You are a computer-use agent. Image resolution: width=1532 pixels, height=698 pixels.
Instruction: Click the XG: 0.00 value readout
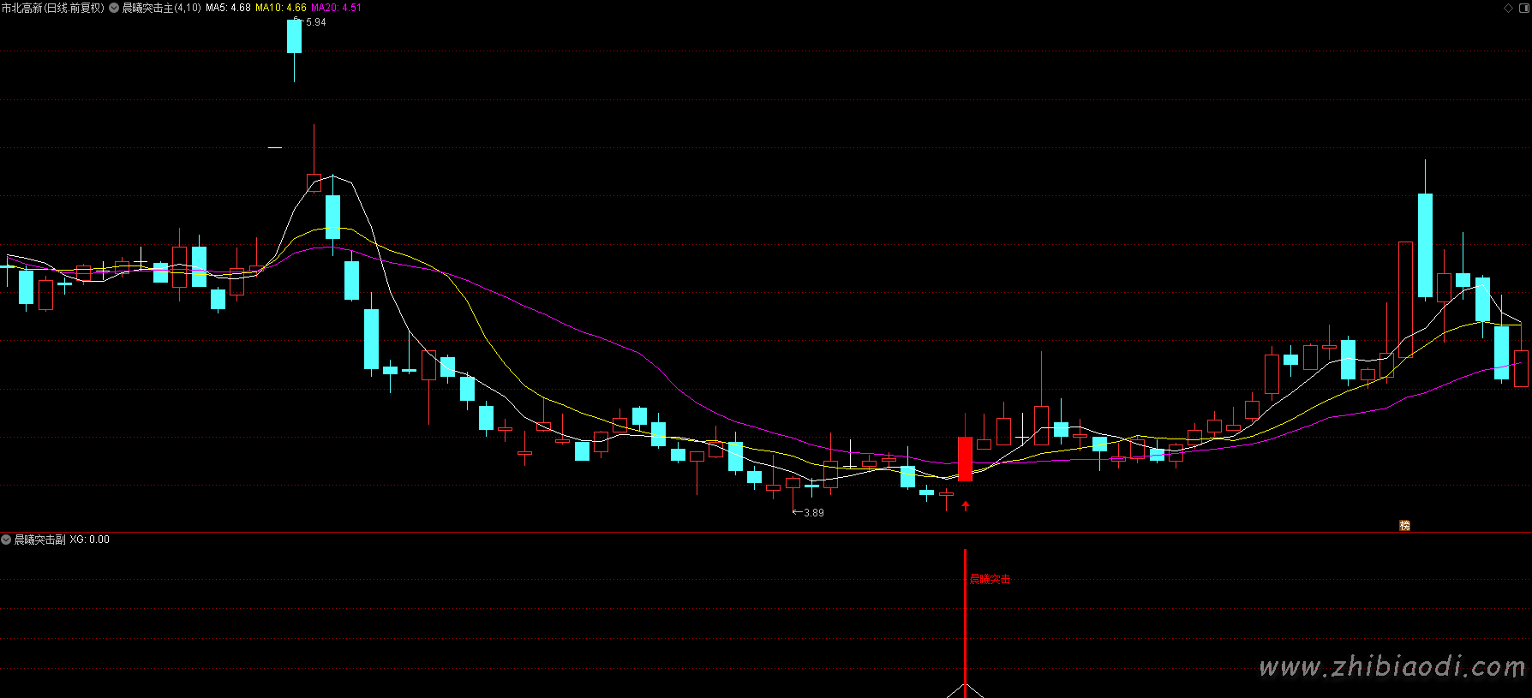click(x=90, y=540)
